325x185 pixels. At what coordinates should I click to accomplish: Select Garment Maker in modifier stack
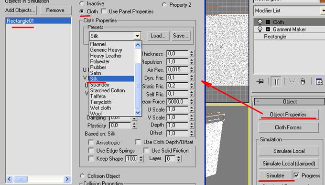tap(289, 29)
